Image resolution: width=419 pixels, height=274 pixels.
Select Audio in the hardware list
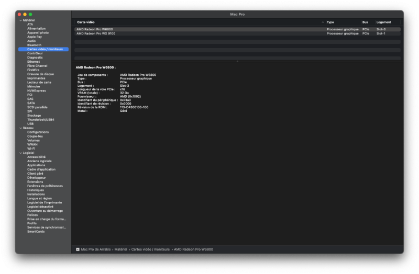point(31,41)
